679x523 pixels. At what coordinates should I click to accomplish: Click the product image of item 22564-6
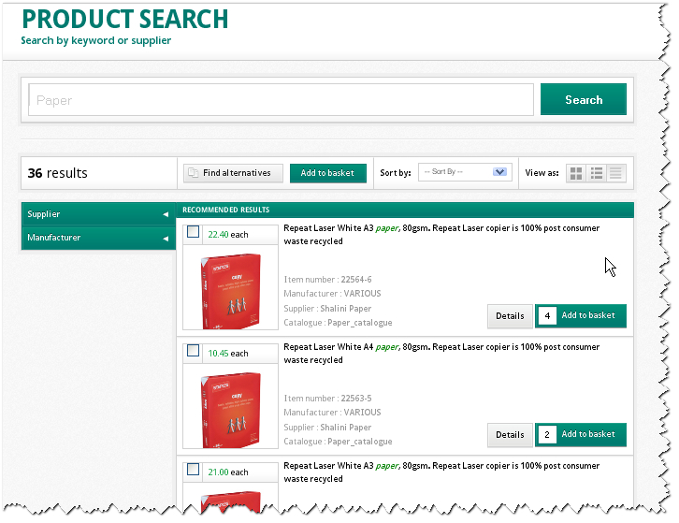tap(230, 290)
